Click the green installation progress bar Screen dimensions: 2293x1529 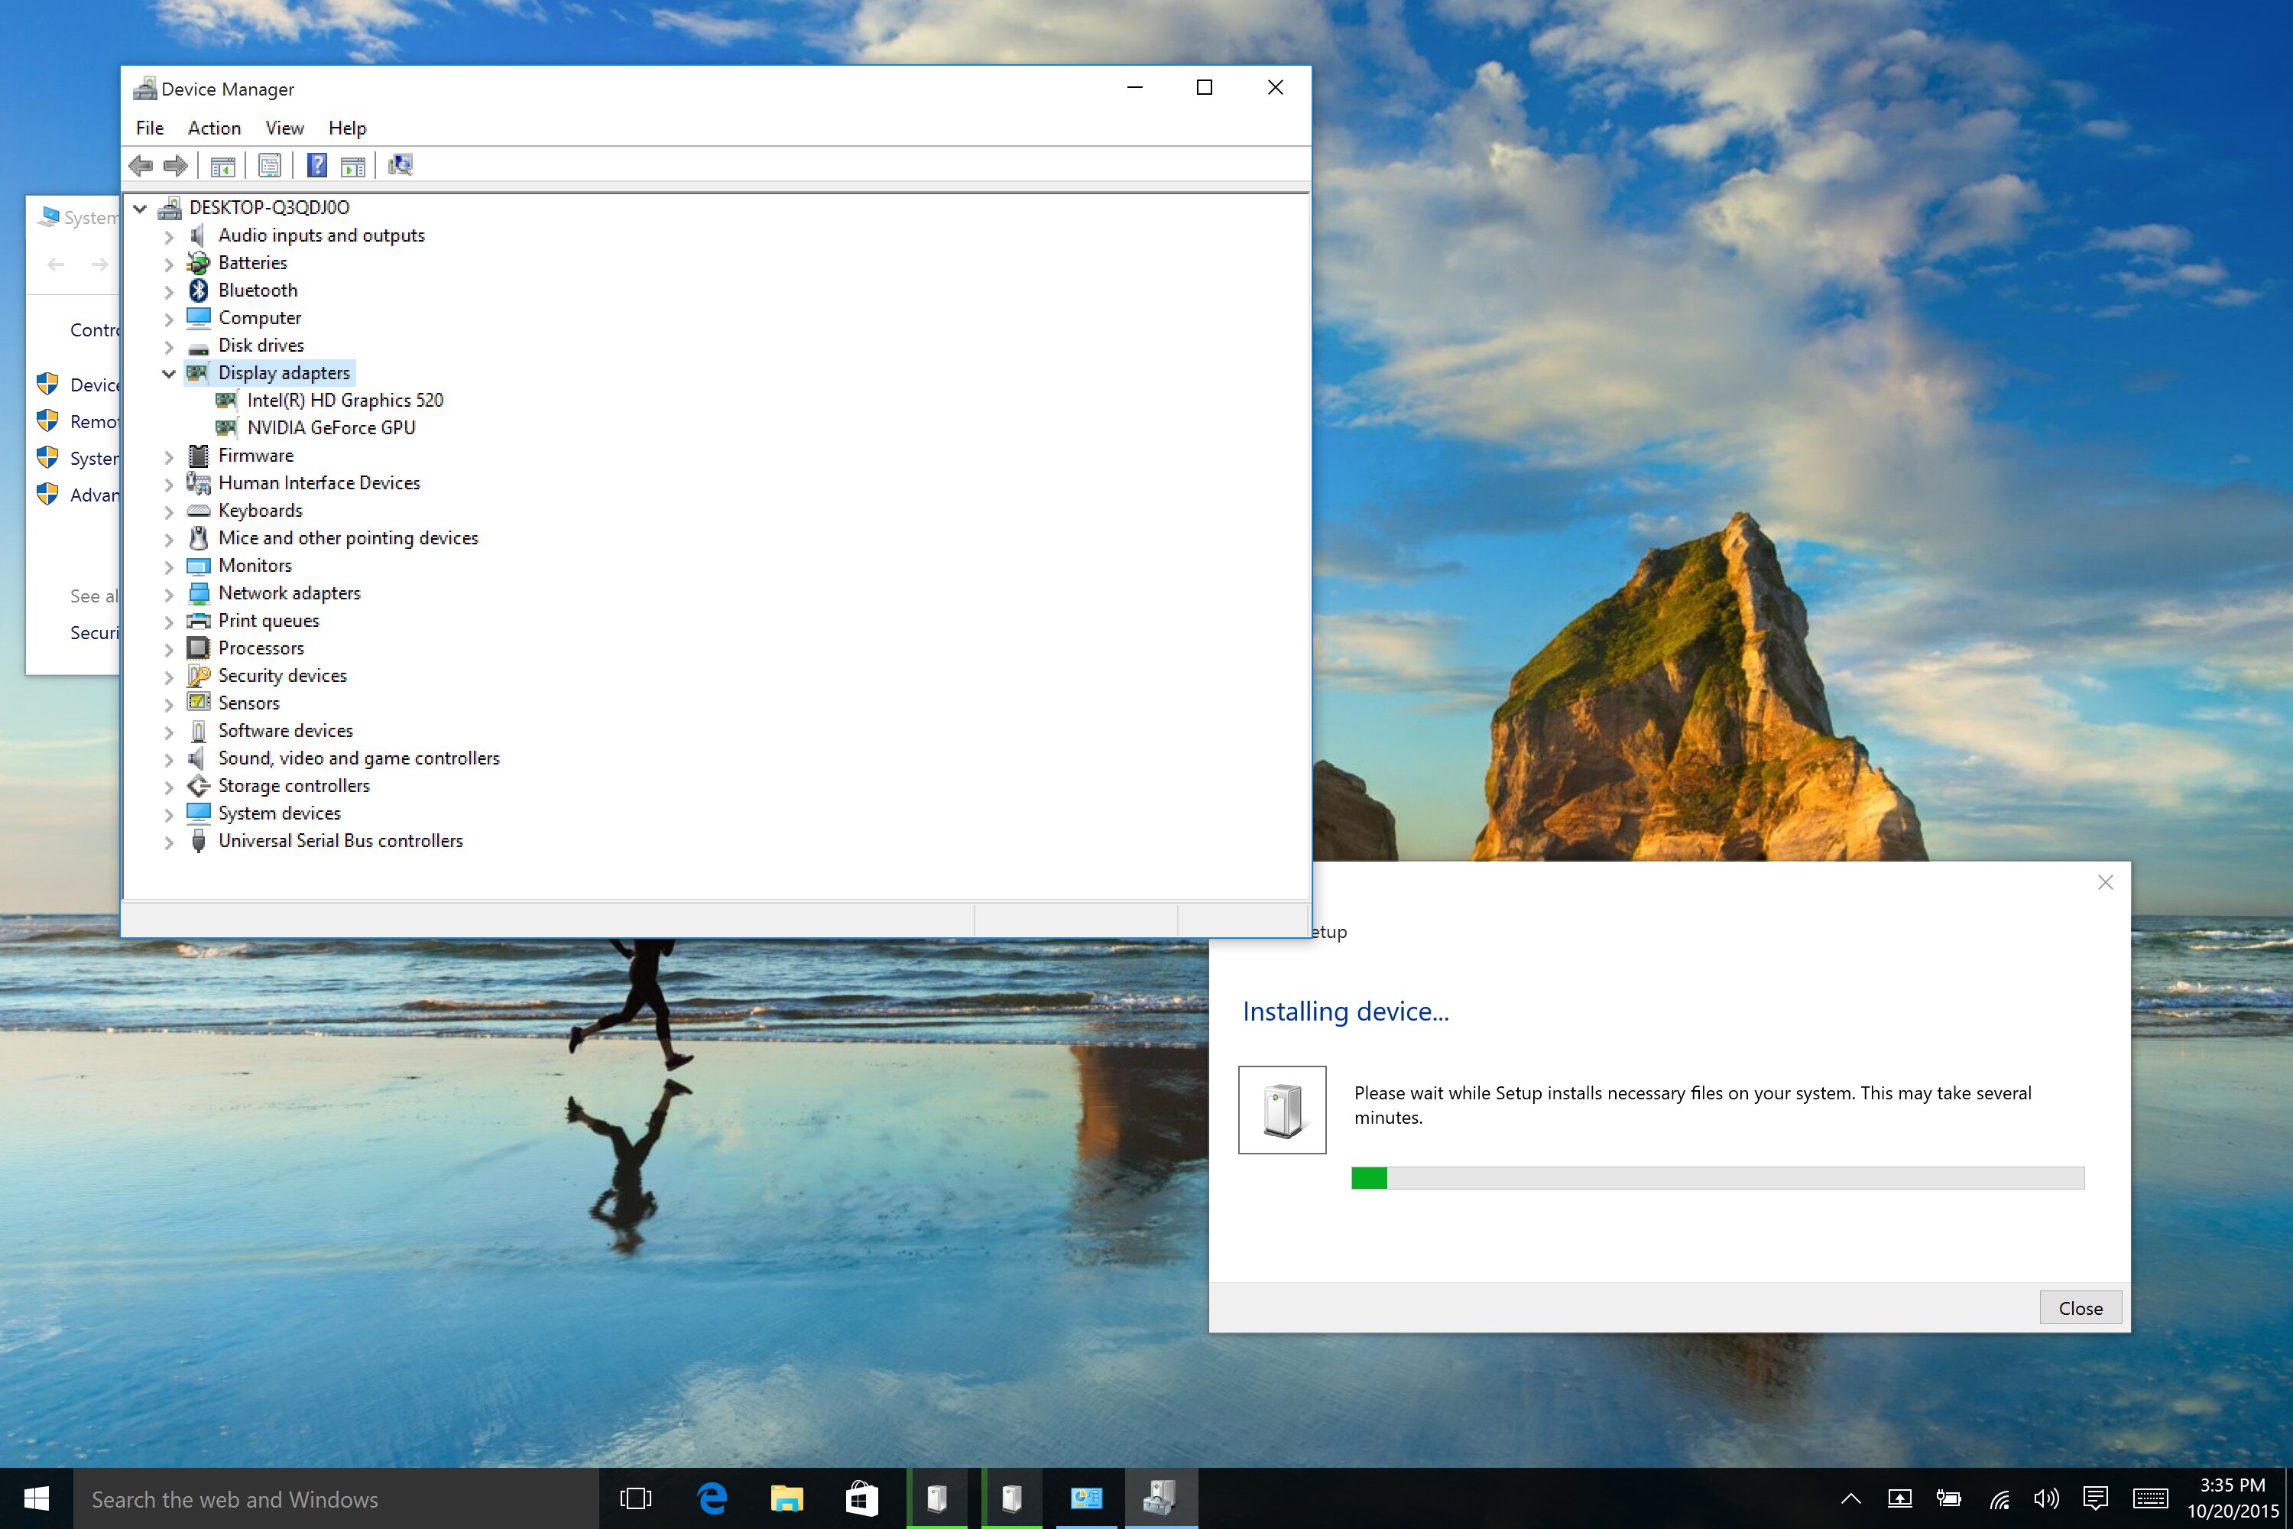1369,1177
